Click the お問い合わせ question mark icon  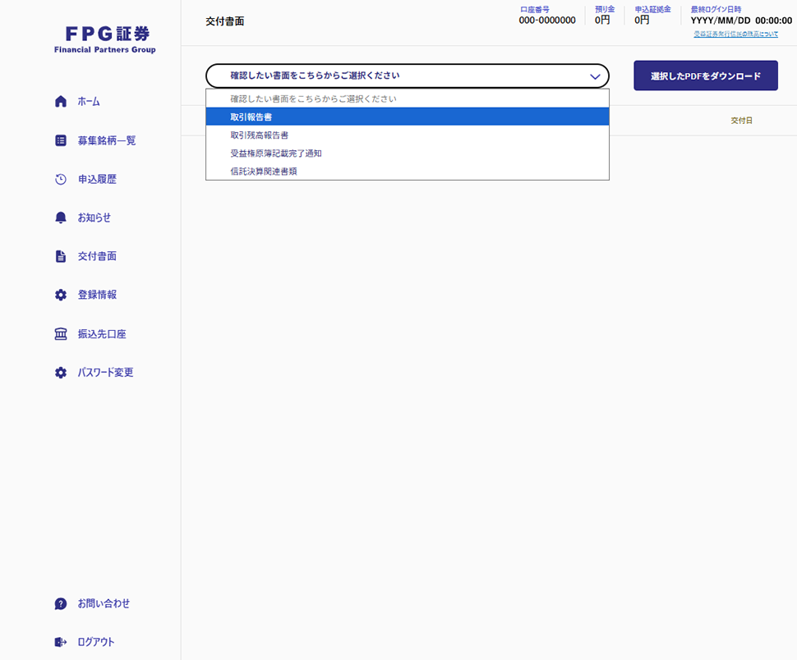[x=60, y=603]
